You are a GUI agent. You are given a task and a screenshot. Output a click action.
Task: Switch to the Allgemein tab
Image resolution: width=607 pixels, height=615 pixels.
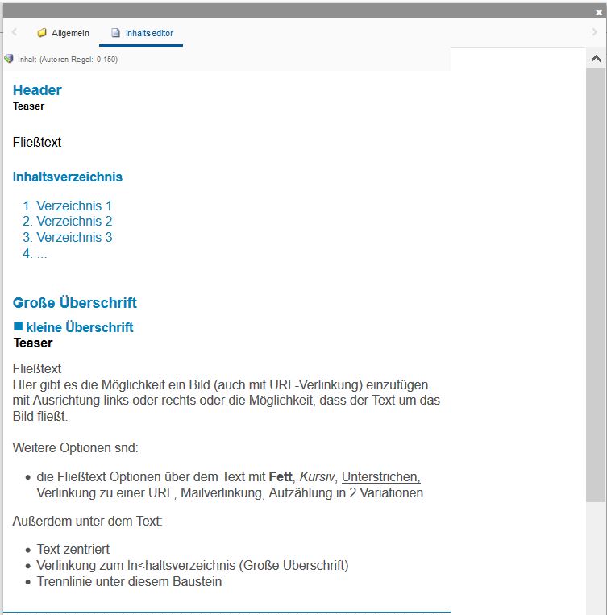[70, 33]
